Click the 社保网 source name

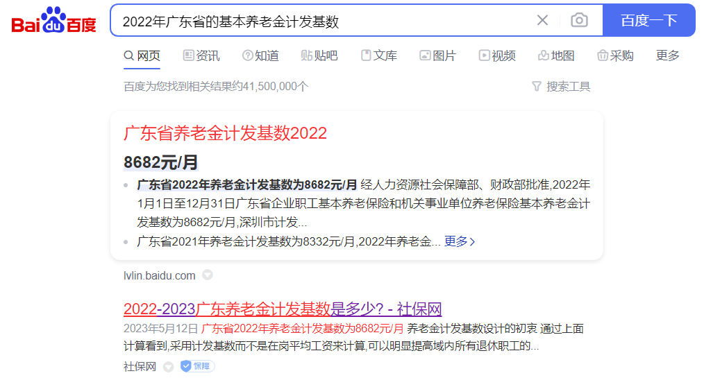(140, 367)
